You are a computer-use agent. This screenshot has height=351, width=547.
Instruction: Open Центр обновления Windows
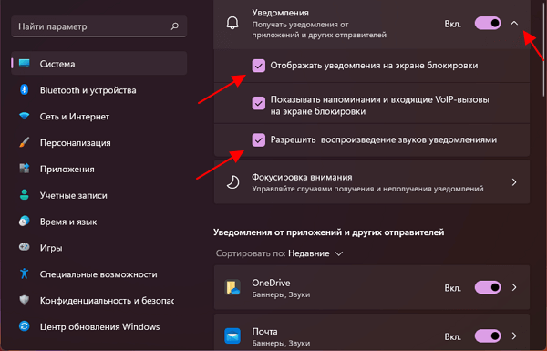coord(99,326)
